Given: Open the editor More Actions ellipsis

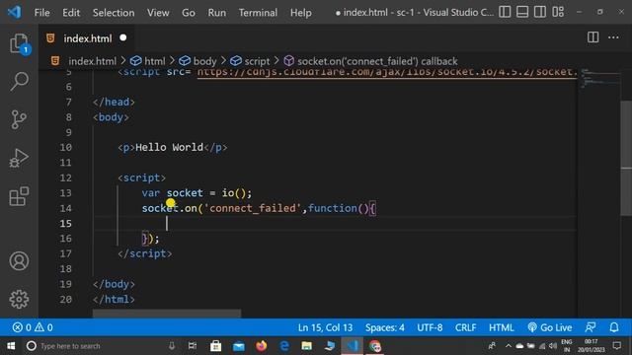Looking at the screenshot, I should point(613,37).
